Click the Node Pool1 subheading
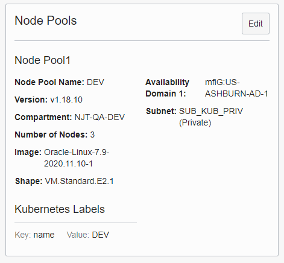Screen dimensions: 284x263 (x=42, y=60)
